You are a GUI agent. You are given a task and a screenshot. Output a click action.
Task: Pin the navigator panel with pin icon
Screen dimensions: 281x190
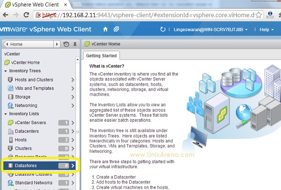(x=75, y=44)
